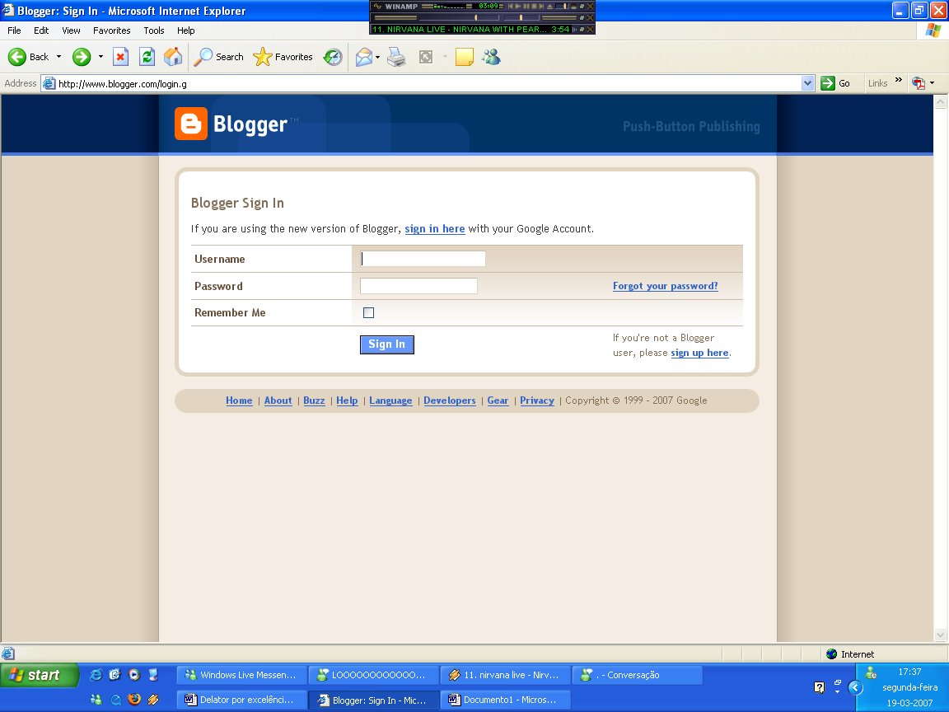This screenshot has height=712, width=949.
Task: Open the Back button history dropdown
Action: 58,57
